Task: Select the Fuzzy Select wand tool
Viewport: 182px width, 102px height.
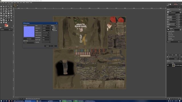Action: (9, 7)
